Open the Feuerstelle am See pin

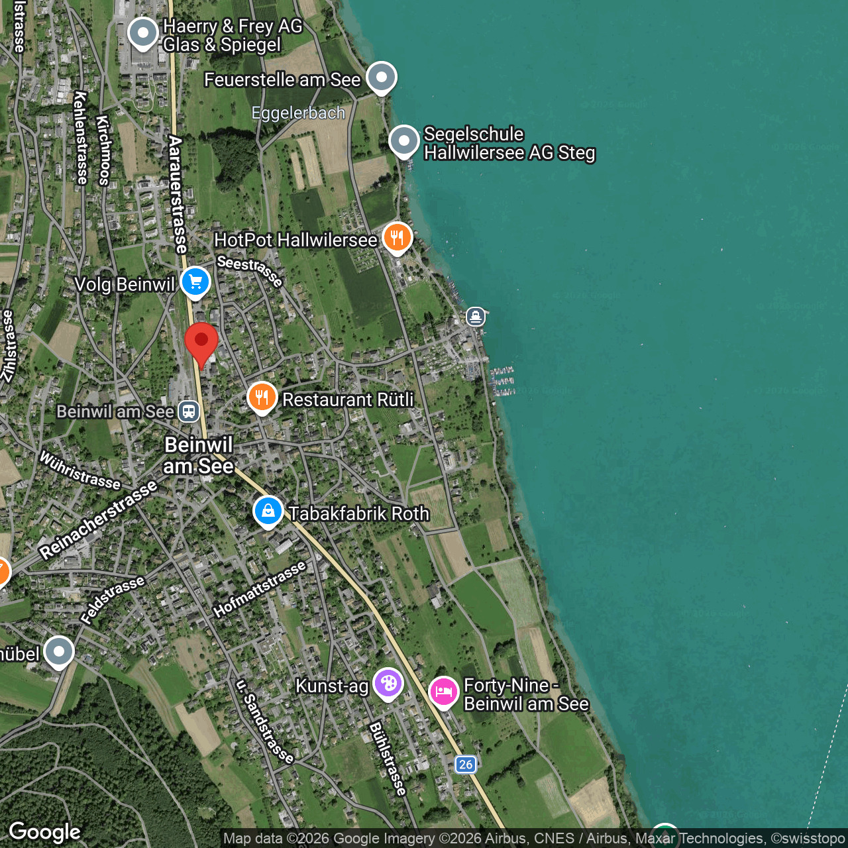[381, 78]
